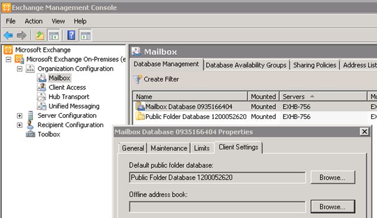Click the Mailbox node icon in tree

[x=42, y=78]
